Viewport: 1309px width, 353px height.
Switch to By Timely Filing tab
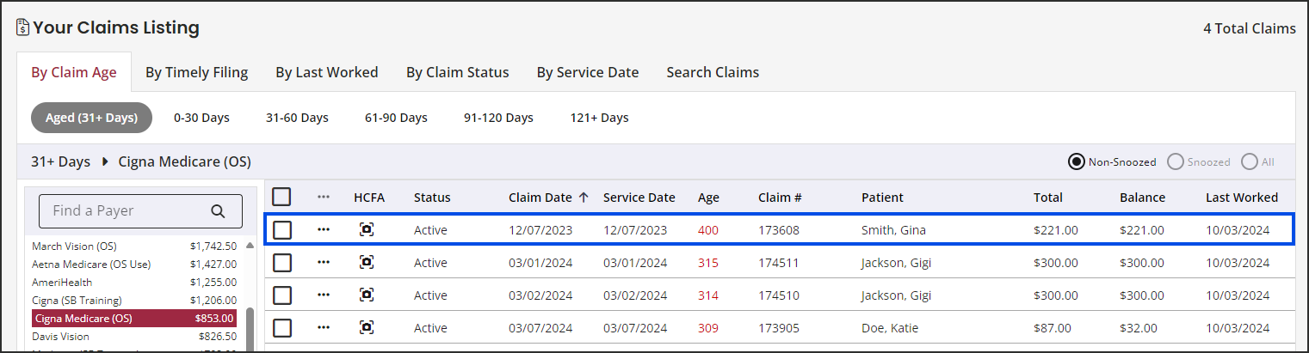[x=196, y=72]
